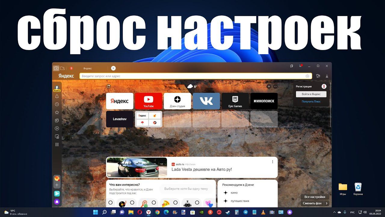
Task: Add a new site with the tableau plus
Action: click(269, 86)
